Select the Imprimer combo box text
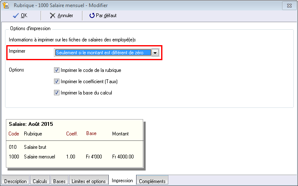The width and height of the screenshot is (298, 186). coord(103,53)
